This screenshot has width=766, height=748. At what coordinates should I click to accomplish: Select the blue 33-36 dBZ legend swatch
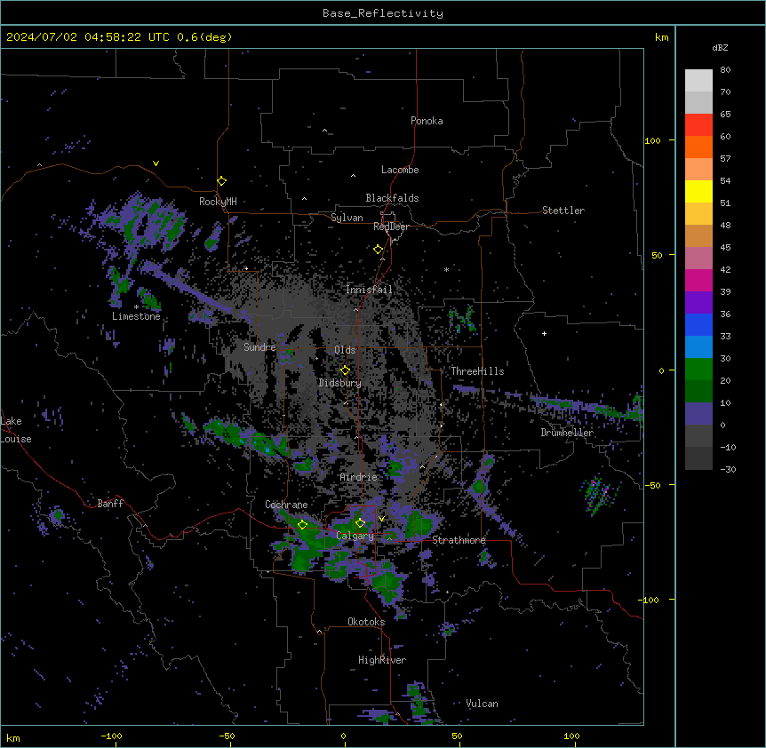tap(698, 324)
